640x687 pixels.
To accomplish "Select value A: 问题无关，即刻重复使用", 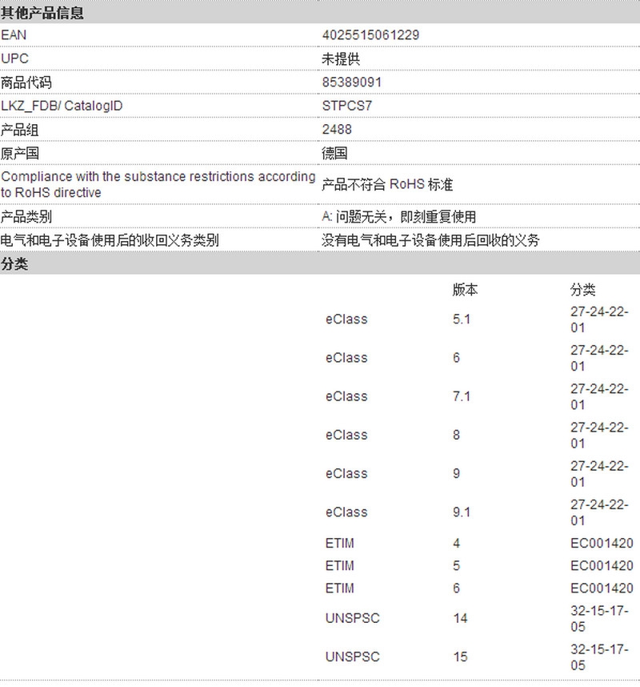I will [398, 216].
